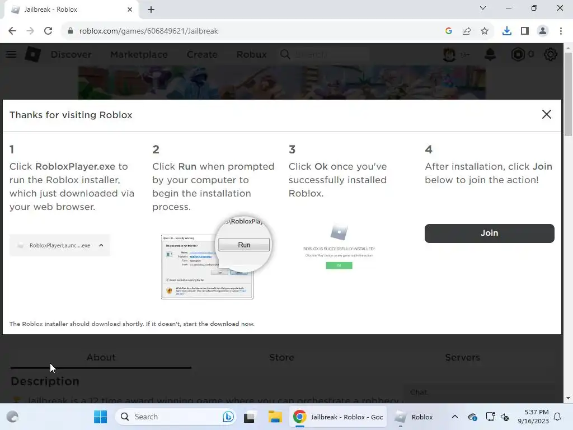The image size is (573, 430).
Task: Open the Windows Start menu
Action: (x=100, y=417)
